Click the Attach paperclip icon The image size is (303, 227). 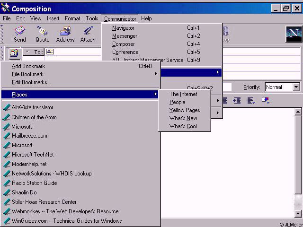click(x=88, y=34)
